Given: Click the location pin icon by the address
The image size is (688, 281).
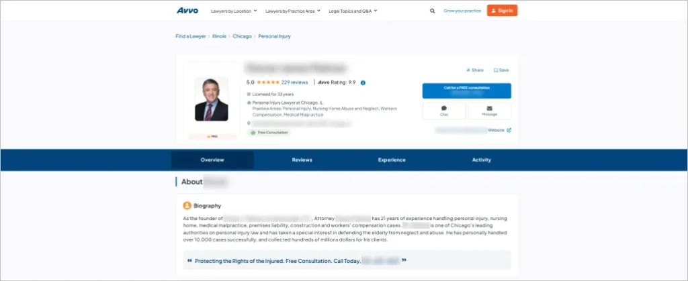Looking at the screenshot, I should click(x=249, y=123).
